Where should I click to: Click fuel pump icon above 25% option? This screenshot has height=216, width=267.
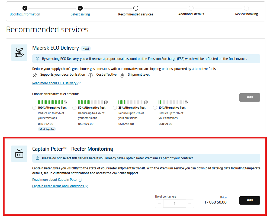pos(146,102)
